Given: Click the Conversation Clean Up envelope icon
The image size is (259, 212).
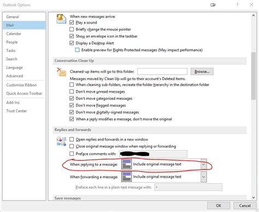Looking at the screenshot, I should (x=61, y=72).
